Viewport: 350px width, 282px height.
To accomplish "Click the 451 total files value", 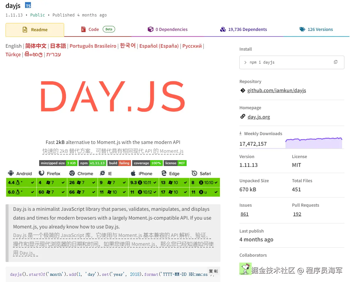I will coord(296,190).
